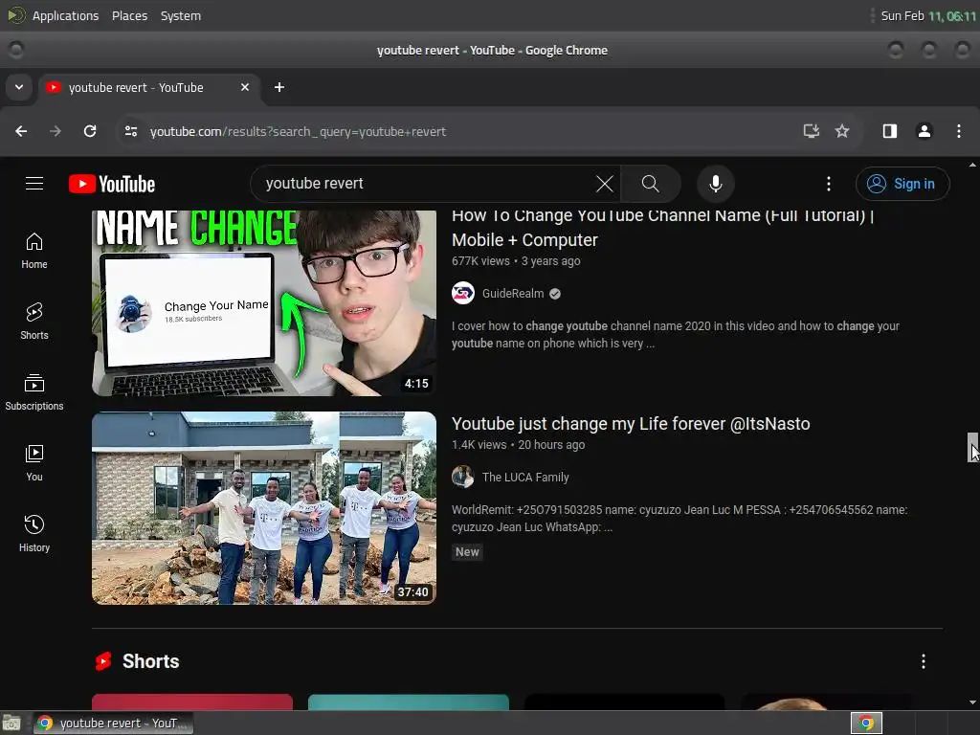This screenshot has width=980, height=735.
Task: Play the LUCA Family house video thumbnail
Action: [x=264, y=508]
